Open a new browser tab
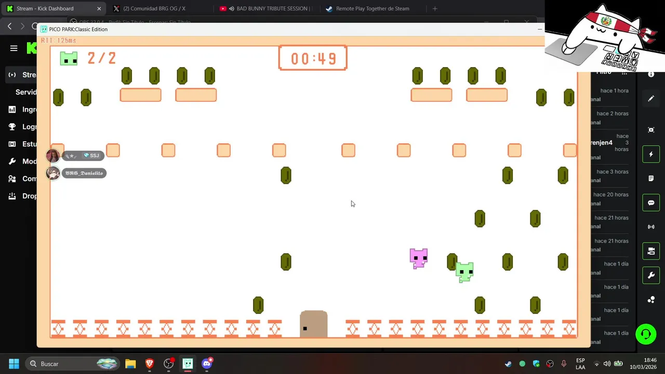 coord(435,8)
